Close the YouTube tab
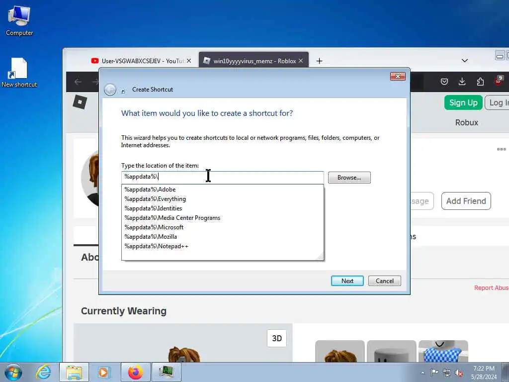Screen dimensions: 509x382 (x=189, y=61)
